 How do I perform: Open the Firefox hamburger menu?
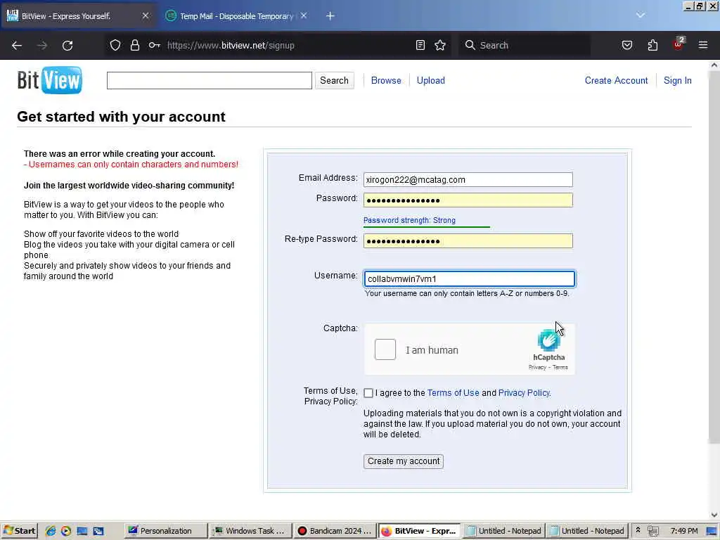pyautogui.click(x=703, y=45)
